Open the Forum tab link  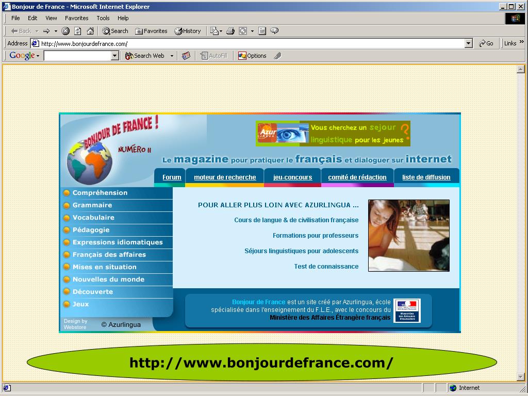[172, 177]
